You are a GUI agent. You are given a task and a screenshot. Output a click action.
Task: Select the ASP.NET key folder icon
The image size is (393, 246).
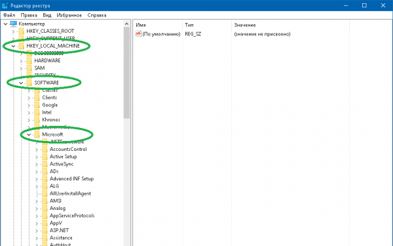[45, 230]
